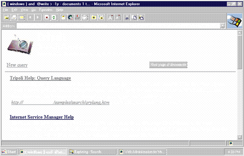This screenshot has width=244, height=156.
Task: Go back with the left arrow icon
Action: (30, 17)
